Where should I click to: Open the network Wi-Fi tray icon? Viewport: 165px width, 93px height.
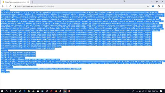143,91
